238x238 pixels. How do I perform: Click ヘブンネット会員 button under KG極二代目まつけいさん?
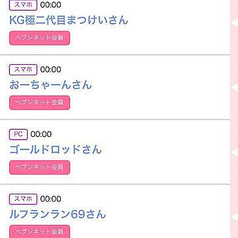(x=40, y=38)
